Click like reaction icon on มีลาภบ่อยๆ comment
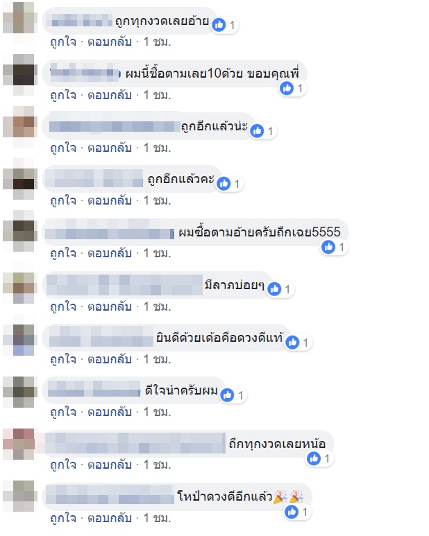The width and height of the screenshot is (429, 536). coord(274,289)
